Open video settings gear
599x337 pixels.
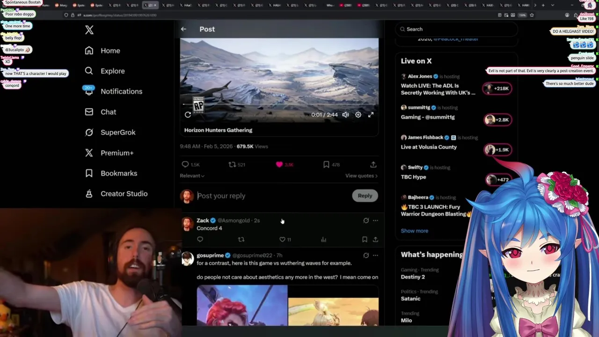coord(358,115)
